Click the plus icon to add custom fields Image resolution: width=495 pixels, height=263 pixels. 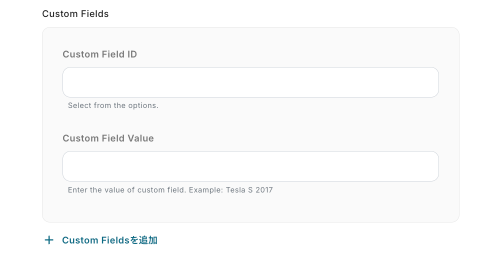coord(49,240)
